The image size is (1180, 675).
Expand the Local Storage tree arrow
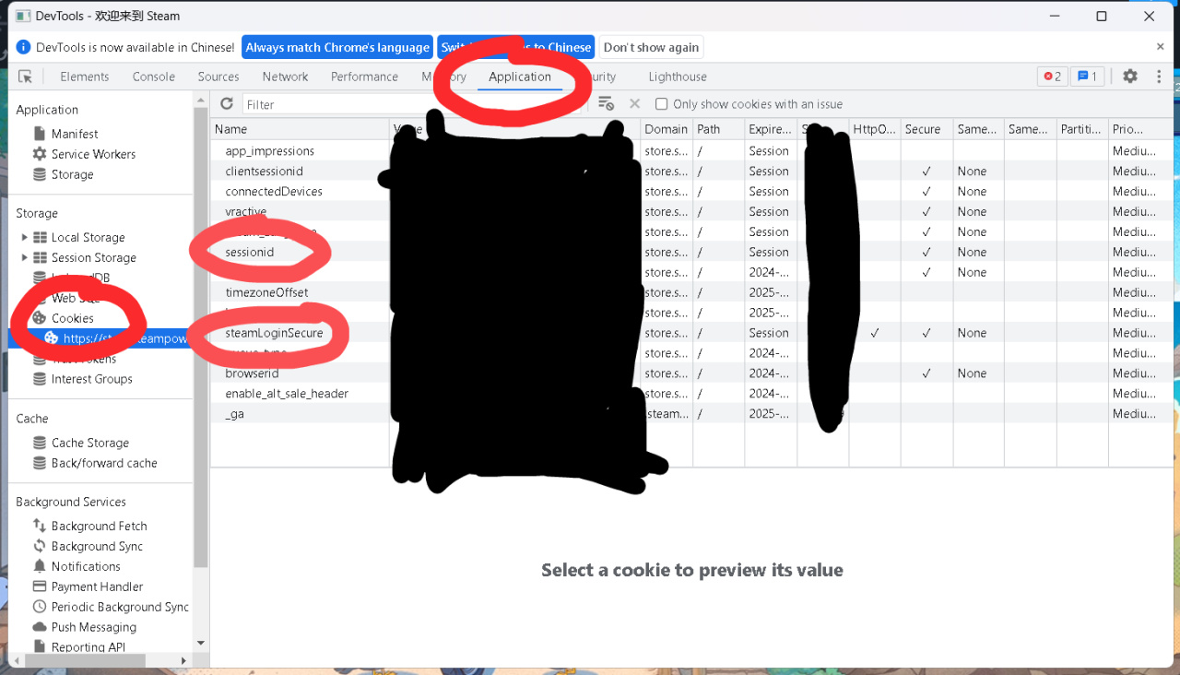24,237
